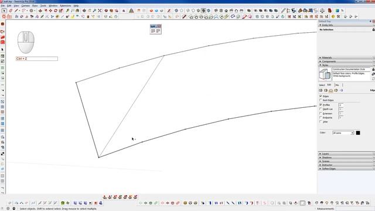Click the info icon in status bar
The image size is (375, 211).
(x=8, y=209)
